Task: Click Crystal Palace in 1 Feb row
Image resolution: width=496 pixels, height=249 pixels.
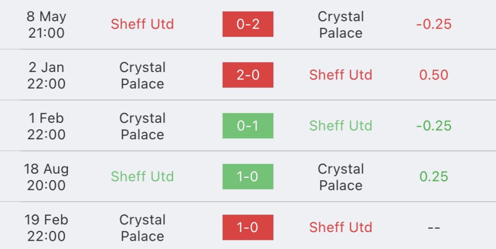Action: (142, 126)
